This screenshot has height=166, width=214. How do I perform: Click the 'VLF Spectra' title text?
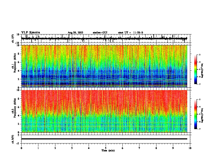click(31, 33)
